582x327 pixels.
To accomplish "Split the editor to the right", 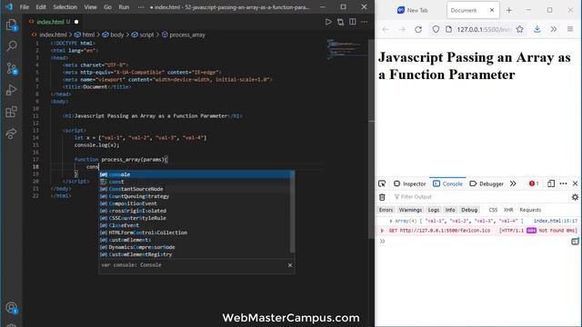I will tap(352, 22).
